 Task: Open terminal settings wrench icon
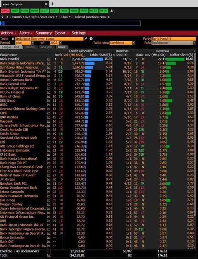(x=112, y=11)
